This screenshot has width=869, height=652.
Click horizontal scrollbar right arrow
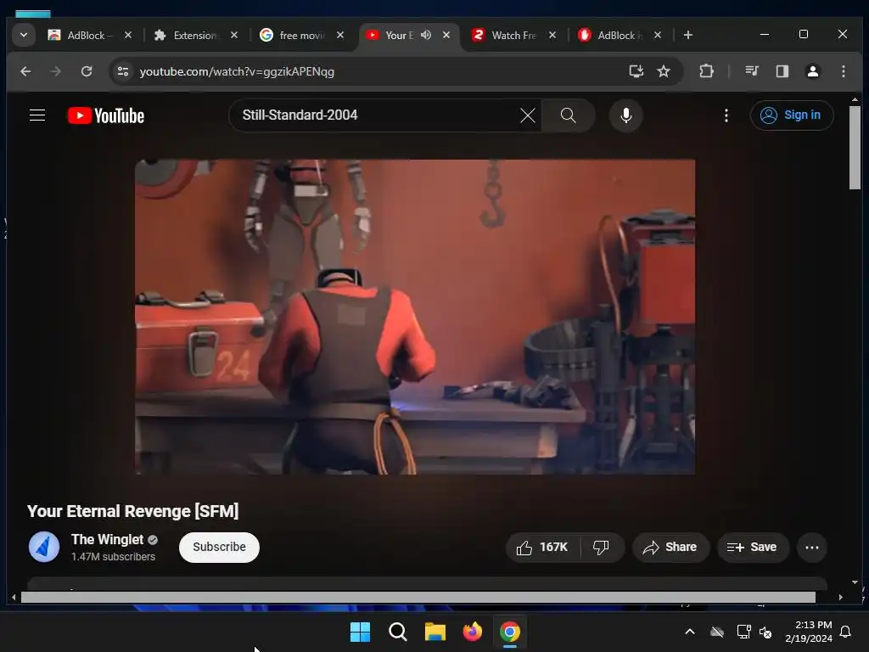[841, 597]
